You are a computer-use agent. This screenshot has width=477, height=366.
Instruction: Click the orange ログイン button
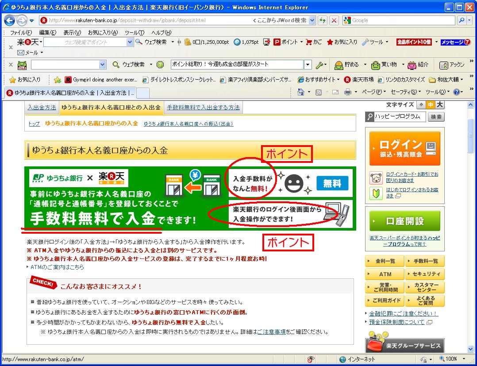click(x=404, y=148)
